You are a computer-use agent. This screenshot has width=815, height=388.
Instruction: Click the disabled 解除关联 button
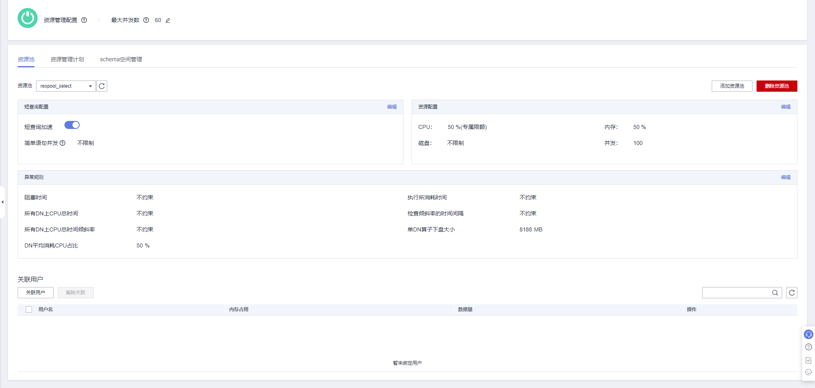[76, 293]
